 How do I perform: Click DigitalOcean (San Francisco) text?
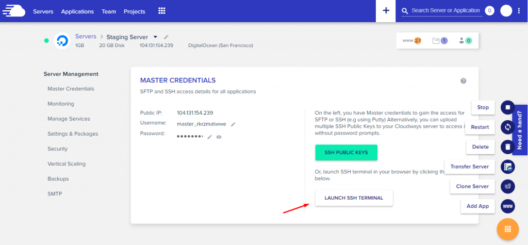click(221, 45)
